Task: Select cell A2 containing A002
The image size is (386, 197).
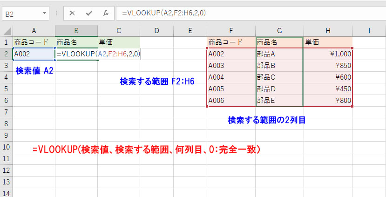Action: coord(34,54)
